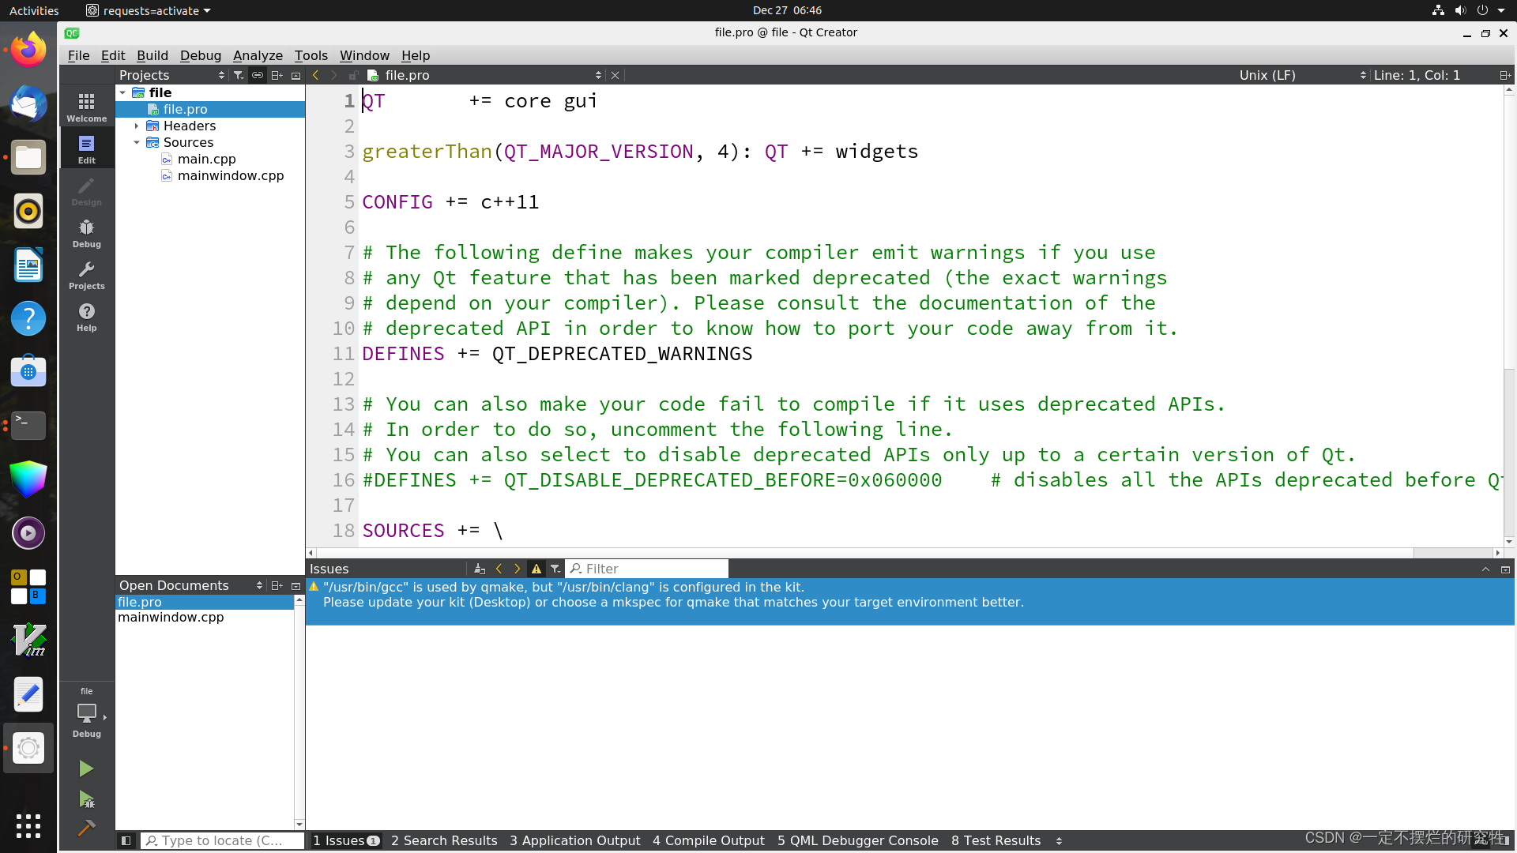Switch to Debug mode in sidebar
The height and width of the screenshot is (853, 1517).
tap(86, 233)
